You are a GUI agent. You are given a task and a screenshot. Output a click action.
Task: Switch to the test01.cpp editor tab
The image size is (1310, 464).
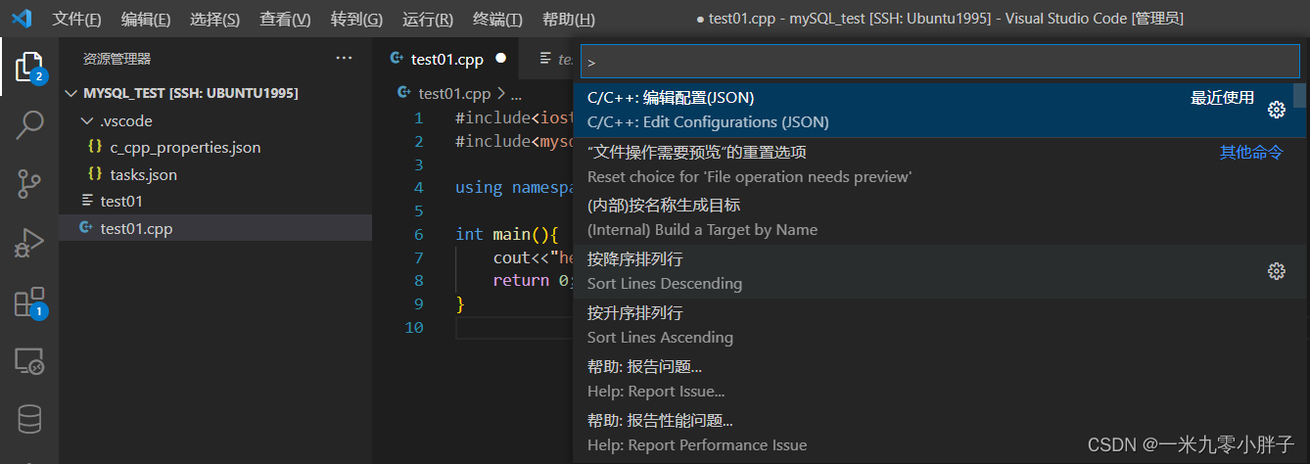[447, 59]
